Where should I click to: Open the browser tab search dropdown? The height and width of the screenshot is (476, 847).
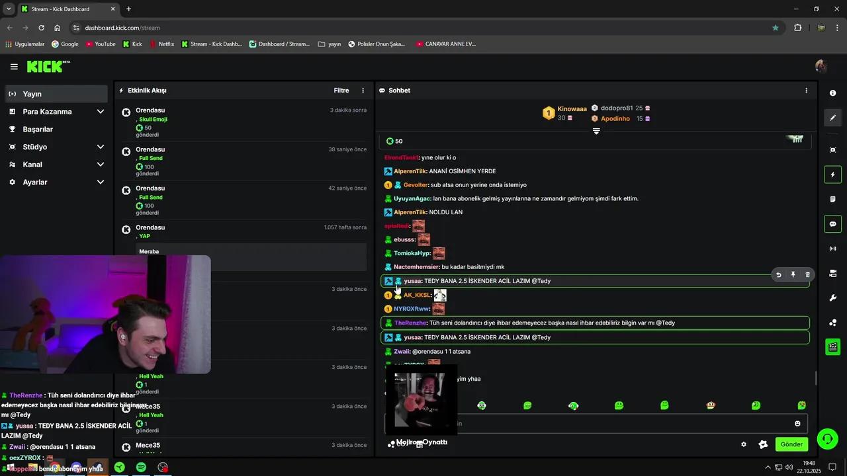pyautogui.click(x=9, y=9)
